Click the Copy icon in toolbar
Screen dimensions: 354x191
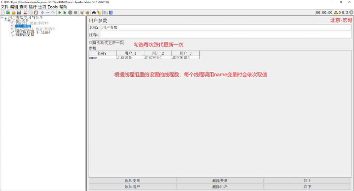pos(31,13)
